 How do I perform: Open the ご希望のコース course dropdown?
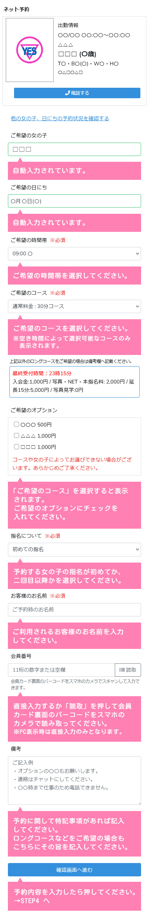74,306
